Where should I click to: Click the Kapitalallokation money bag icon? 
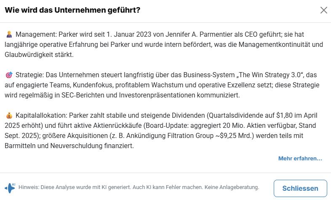[x=9, y=116]
